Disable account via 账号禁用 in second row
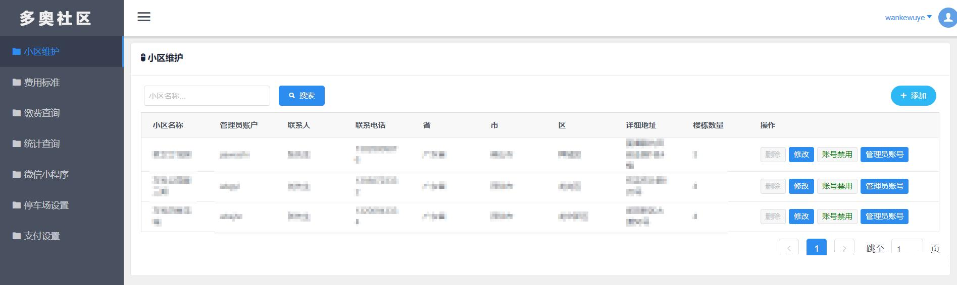 click(837, 186)
